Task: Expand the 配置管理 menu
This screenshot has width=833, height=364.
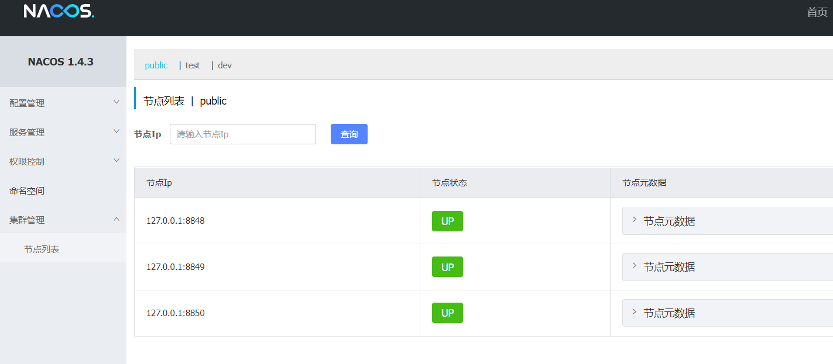Action: coord(63,103)
